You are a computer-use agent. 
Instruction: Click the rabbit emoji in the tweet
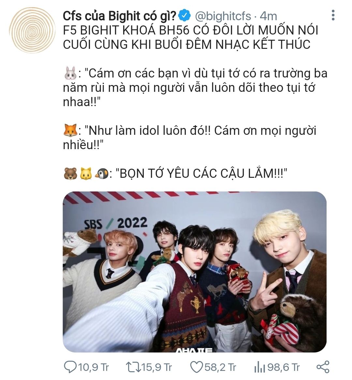click(x=70, y=73)
